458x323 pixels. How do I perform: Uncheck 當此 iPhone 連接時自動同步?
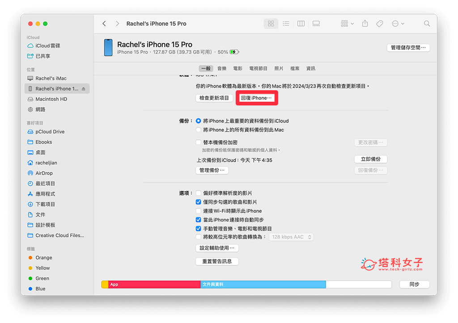pyautogui.click(x=198, y=220)
